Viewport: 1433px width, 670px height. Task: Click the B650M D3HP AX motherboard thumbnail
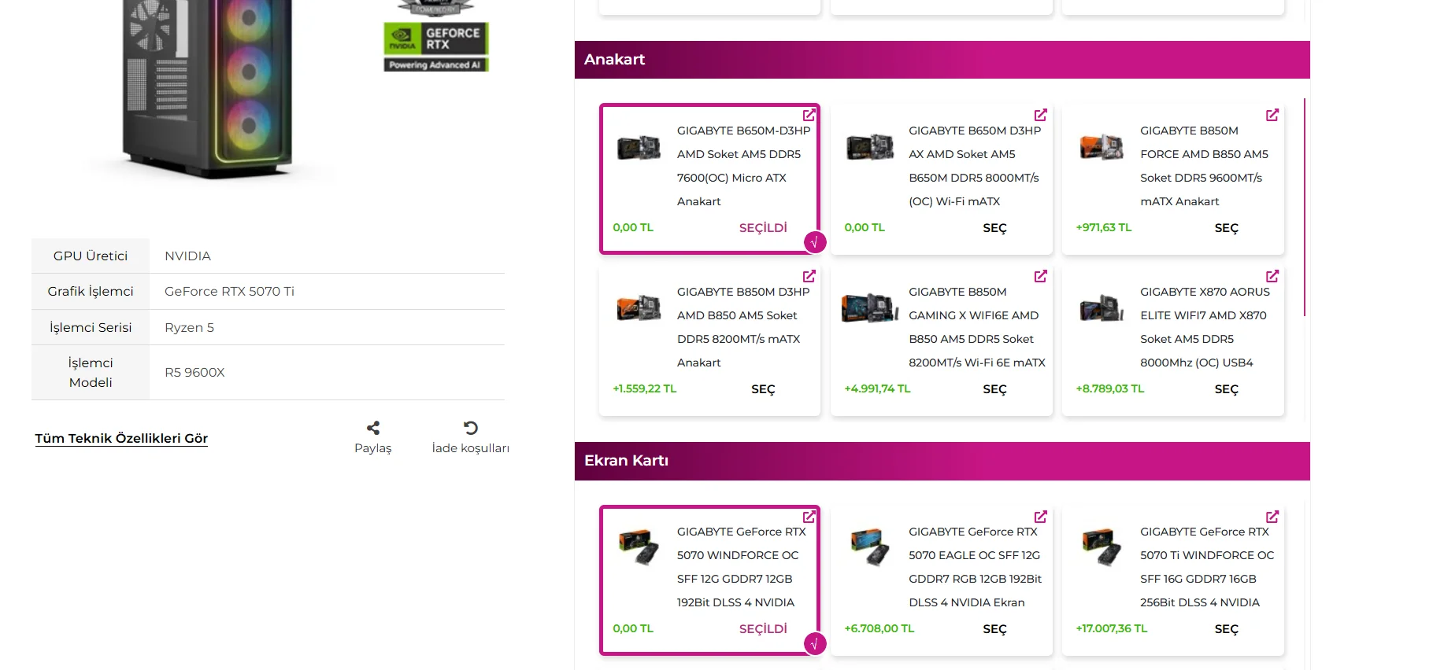870,147
